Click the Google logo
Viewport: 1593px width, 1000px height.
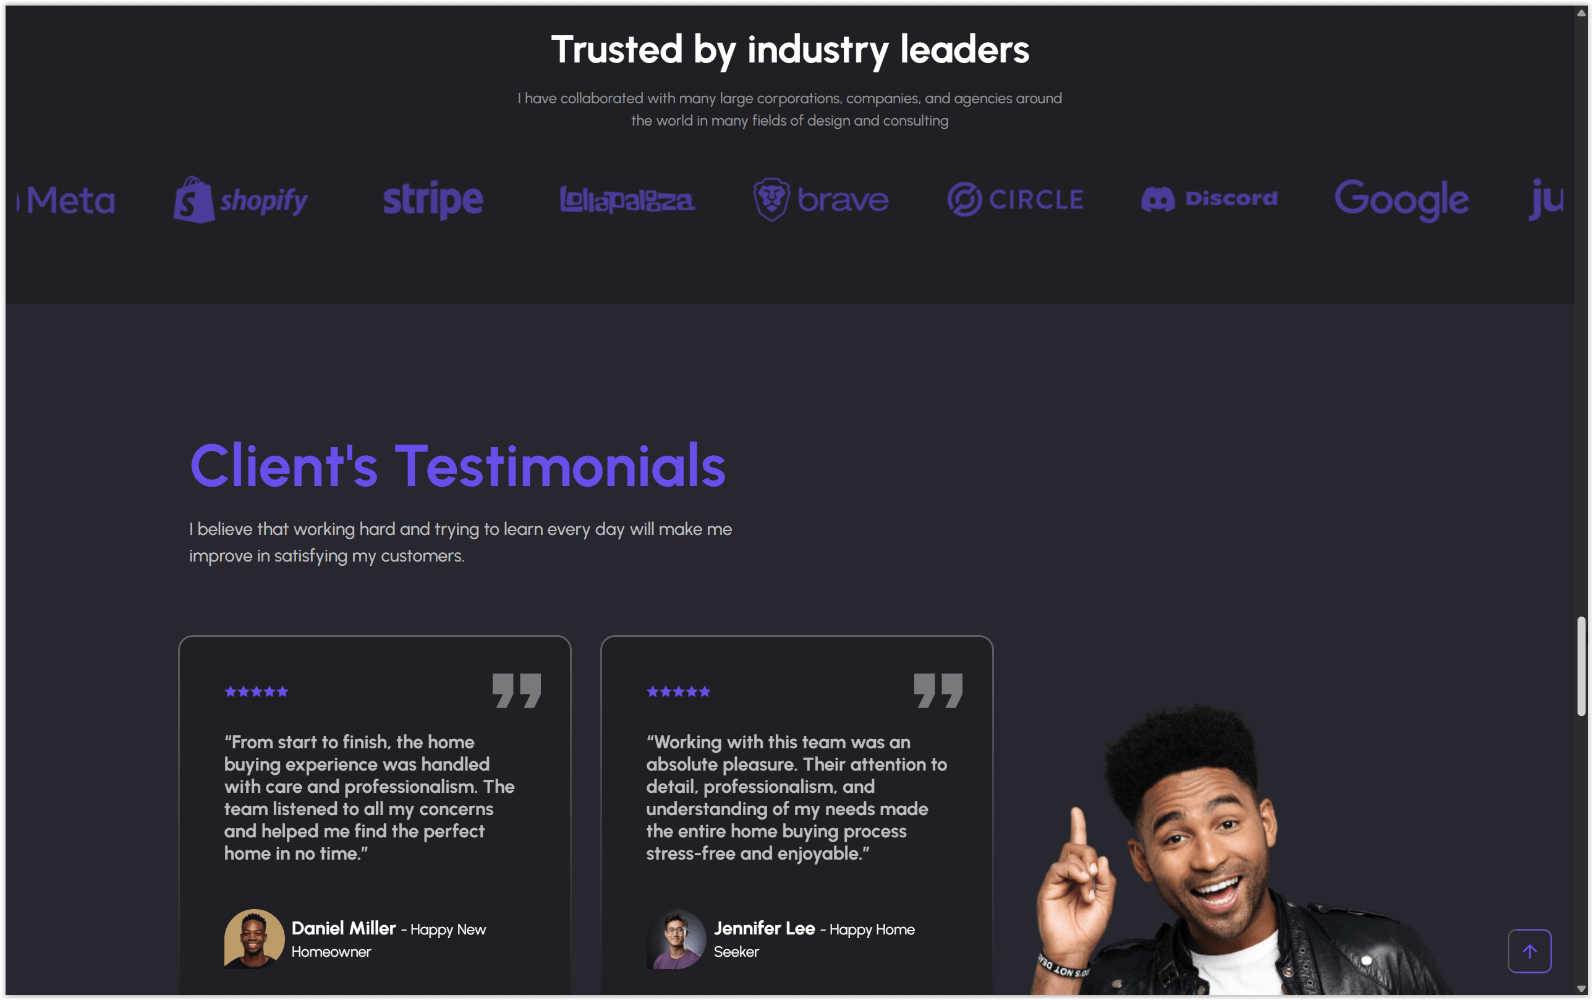[x=1401, y=200]
